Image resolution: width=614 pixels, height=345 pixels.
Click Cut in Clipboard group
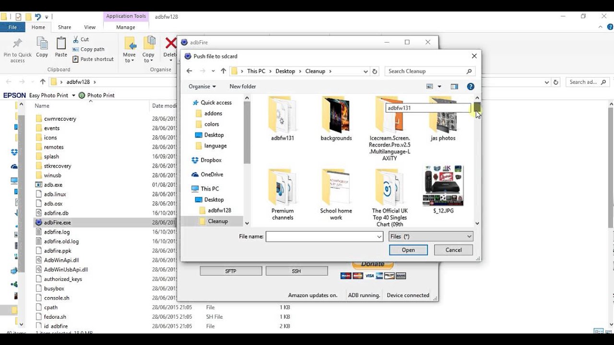point(81,39)
